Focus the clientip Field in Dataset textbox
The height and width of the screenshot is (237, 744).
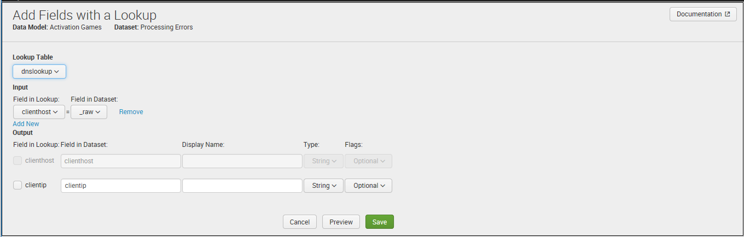(x=121, y=186)
